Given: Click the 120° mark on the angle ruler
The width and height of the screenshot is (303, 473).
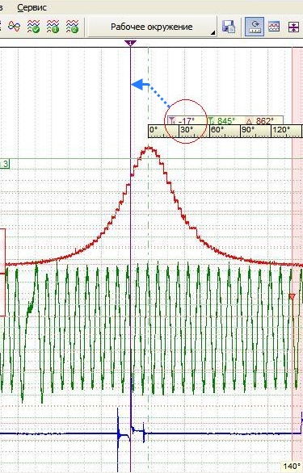Looking at the screenshot, I should point(281,130).
